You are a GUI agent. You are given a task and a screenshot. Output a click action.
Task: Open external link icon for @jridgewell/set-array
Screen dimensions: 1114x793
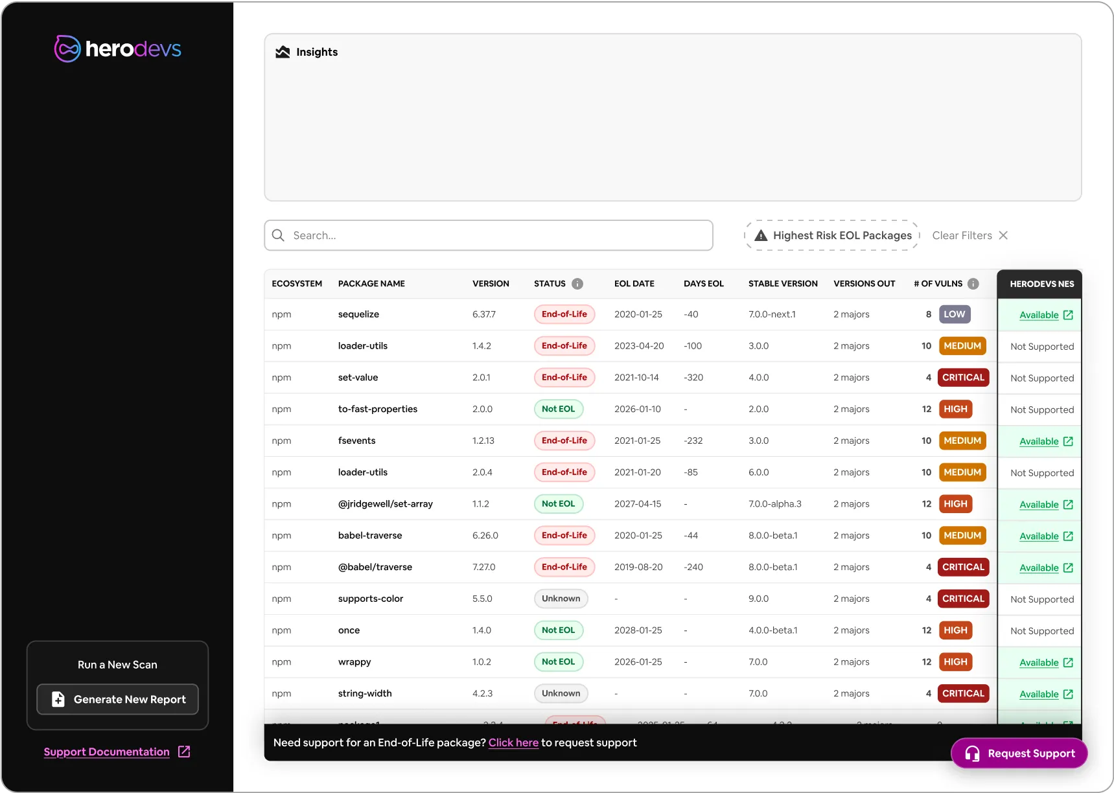tap(1068, 505)
